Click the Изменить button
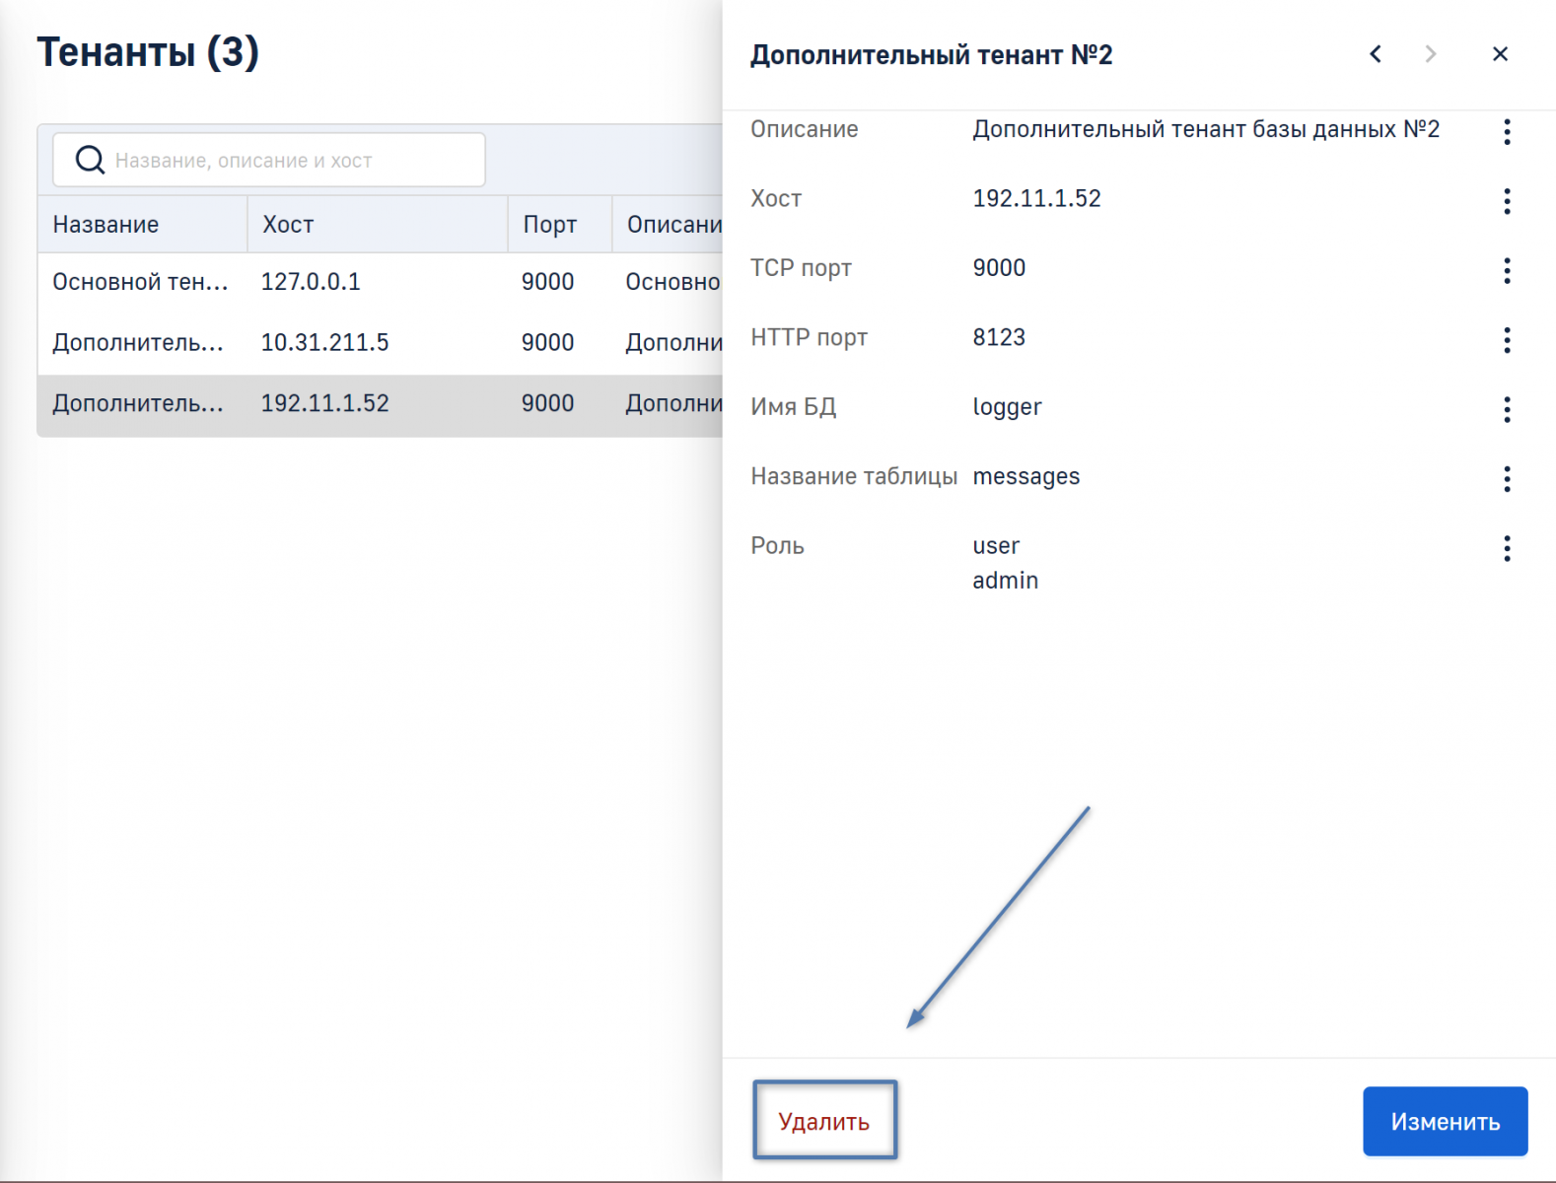This screenshot has width=1556, height=1183. point(1445,1121)
